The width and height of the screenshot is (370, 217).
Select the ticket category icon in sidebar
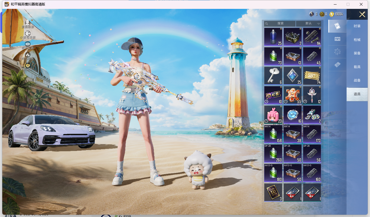click(337, 65)
